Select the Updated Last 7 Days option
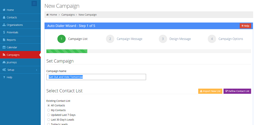 coord(48,115)
